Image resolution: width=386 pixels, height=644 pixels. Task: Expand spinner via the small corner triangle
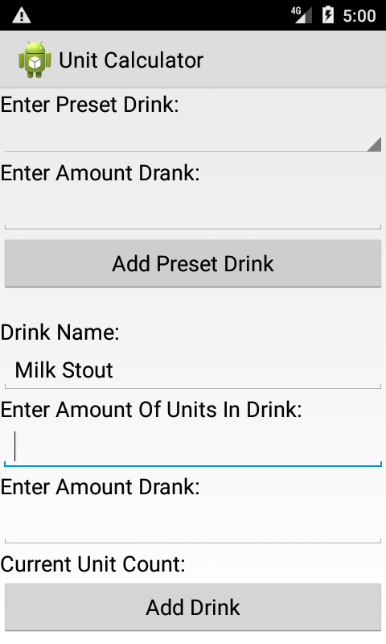(x=374, y=145)
